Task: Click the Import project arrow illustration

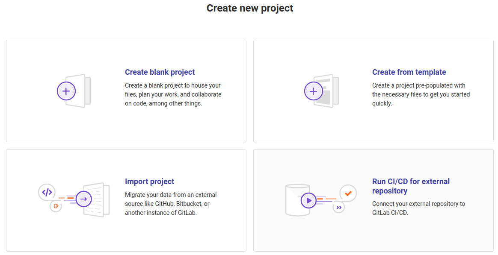Action: tap(84, 199)
